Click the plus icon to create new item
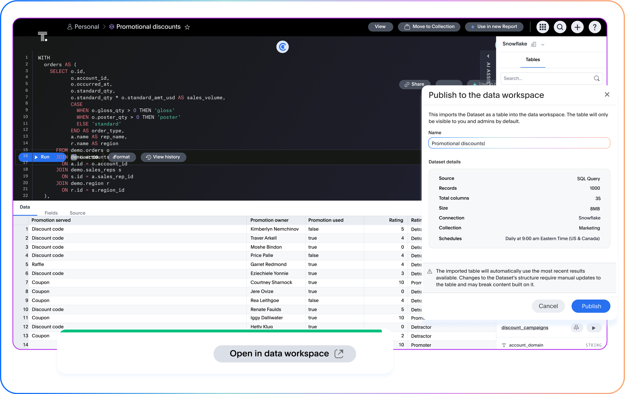 [578, 27]
